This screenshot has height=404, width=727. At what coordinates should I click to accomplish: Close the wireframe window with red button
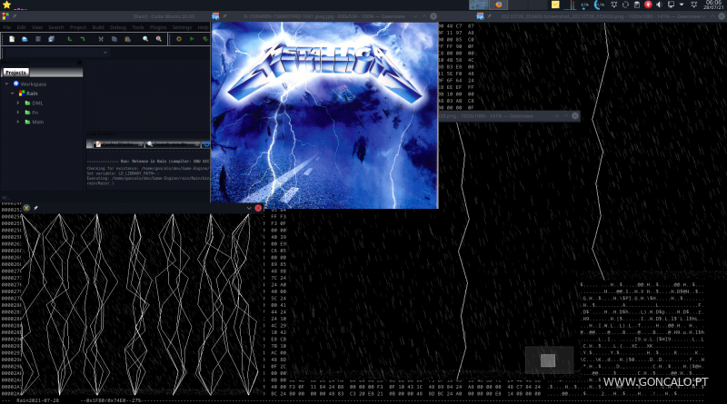pyautogui.click(x=258, y=208)
